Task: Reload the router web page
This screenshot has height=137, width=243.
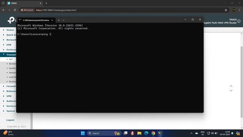Action: coord(15,10)
